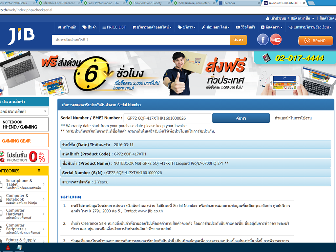The image size is (336, 252).
Task: Expand สมัครสมาชิก account dropdown
Action: pyautogui.click(x=302, y=18)
